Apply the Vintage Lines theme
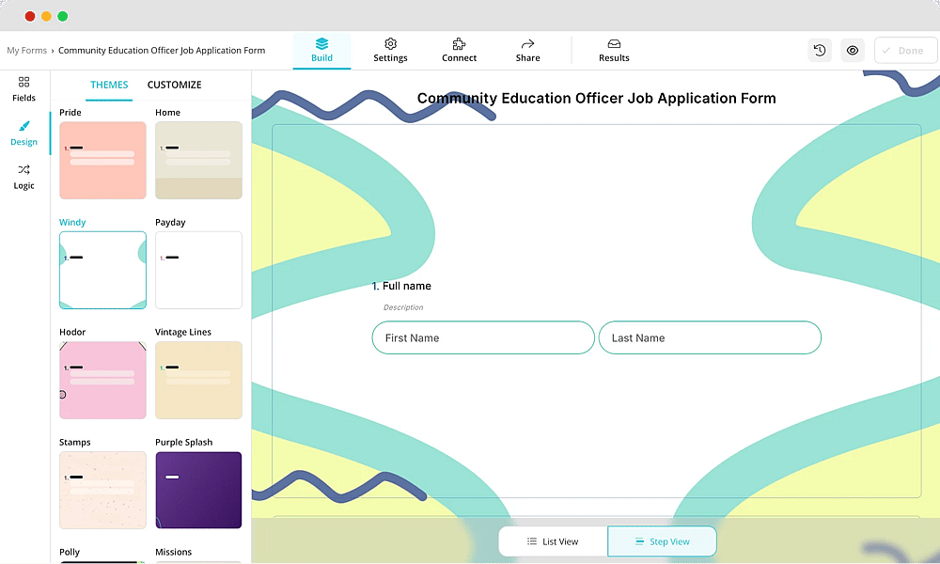The image size is (940, 564). click(198, 380)
